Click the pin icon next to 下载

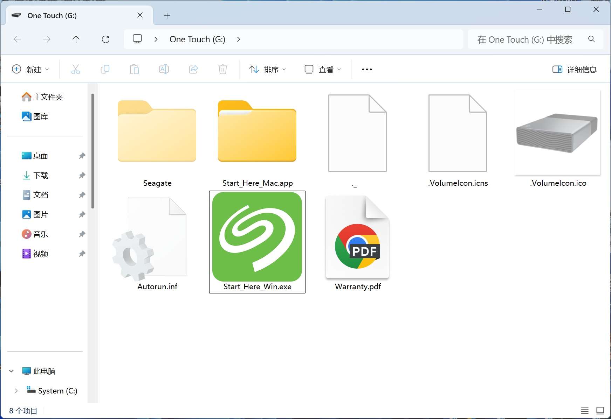(x=82, y=175)
